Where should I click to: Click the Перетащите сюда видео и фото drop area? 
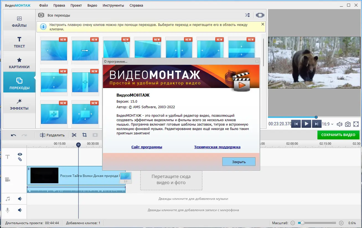[x=171, y=179]
